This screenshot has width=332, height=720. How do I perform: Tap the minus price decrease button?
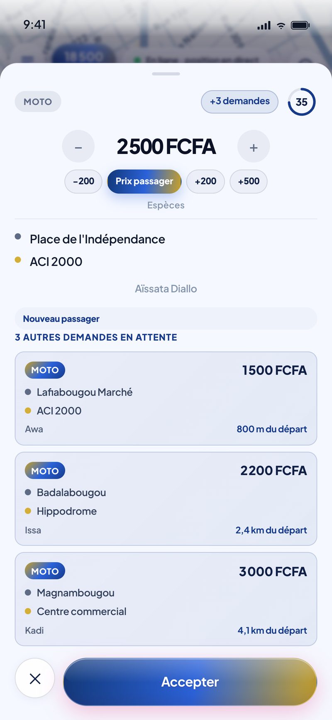[78, 146]
